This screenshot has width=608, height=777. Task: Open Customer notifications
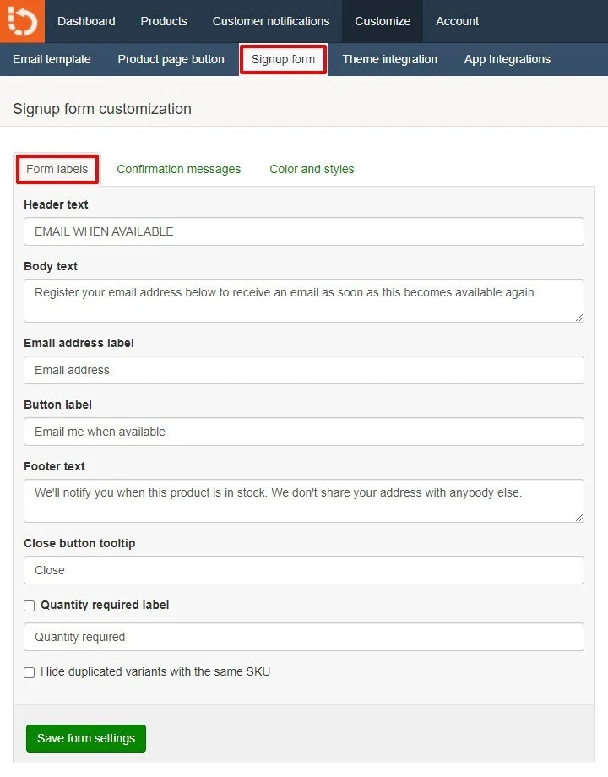(271, 21)
